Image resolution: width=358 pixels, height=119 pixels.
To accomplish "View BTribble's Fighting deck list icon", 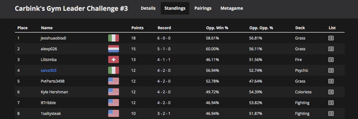I will (x=331, y=103).
